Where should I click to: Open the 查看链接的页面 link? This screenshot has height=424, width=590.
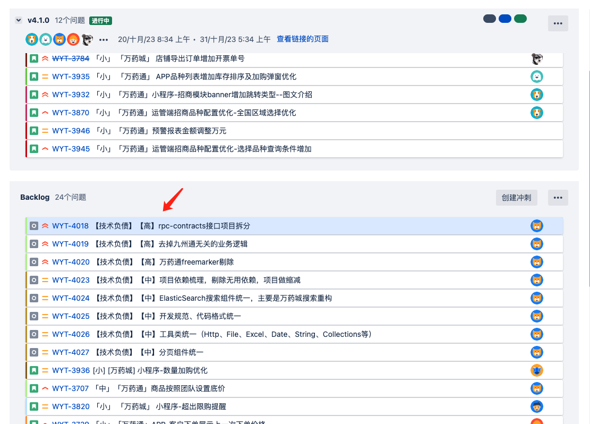(302, 39)
